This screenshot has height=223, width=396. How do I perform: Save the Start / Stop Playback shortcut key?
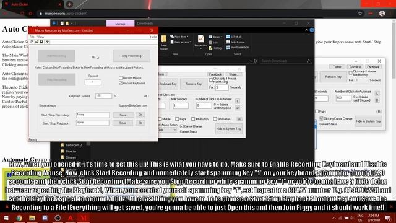pos(123,123)
